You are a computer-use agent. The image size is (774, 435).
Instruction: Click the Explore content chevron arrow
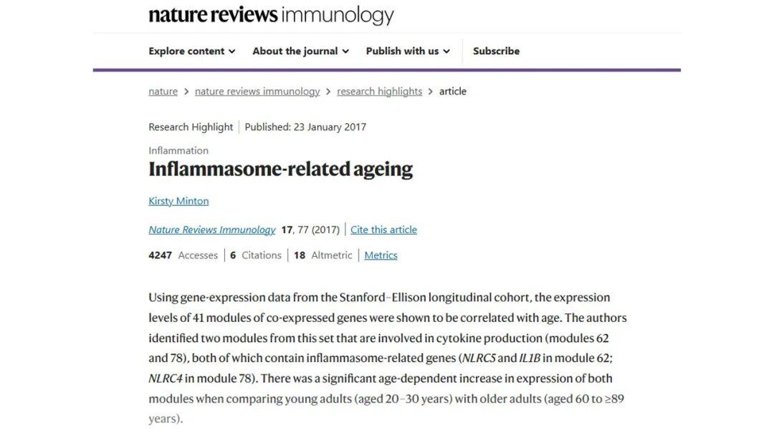[231, 52]
